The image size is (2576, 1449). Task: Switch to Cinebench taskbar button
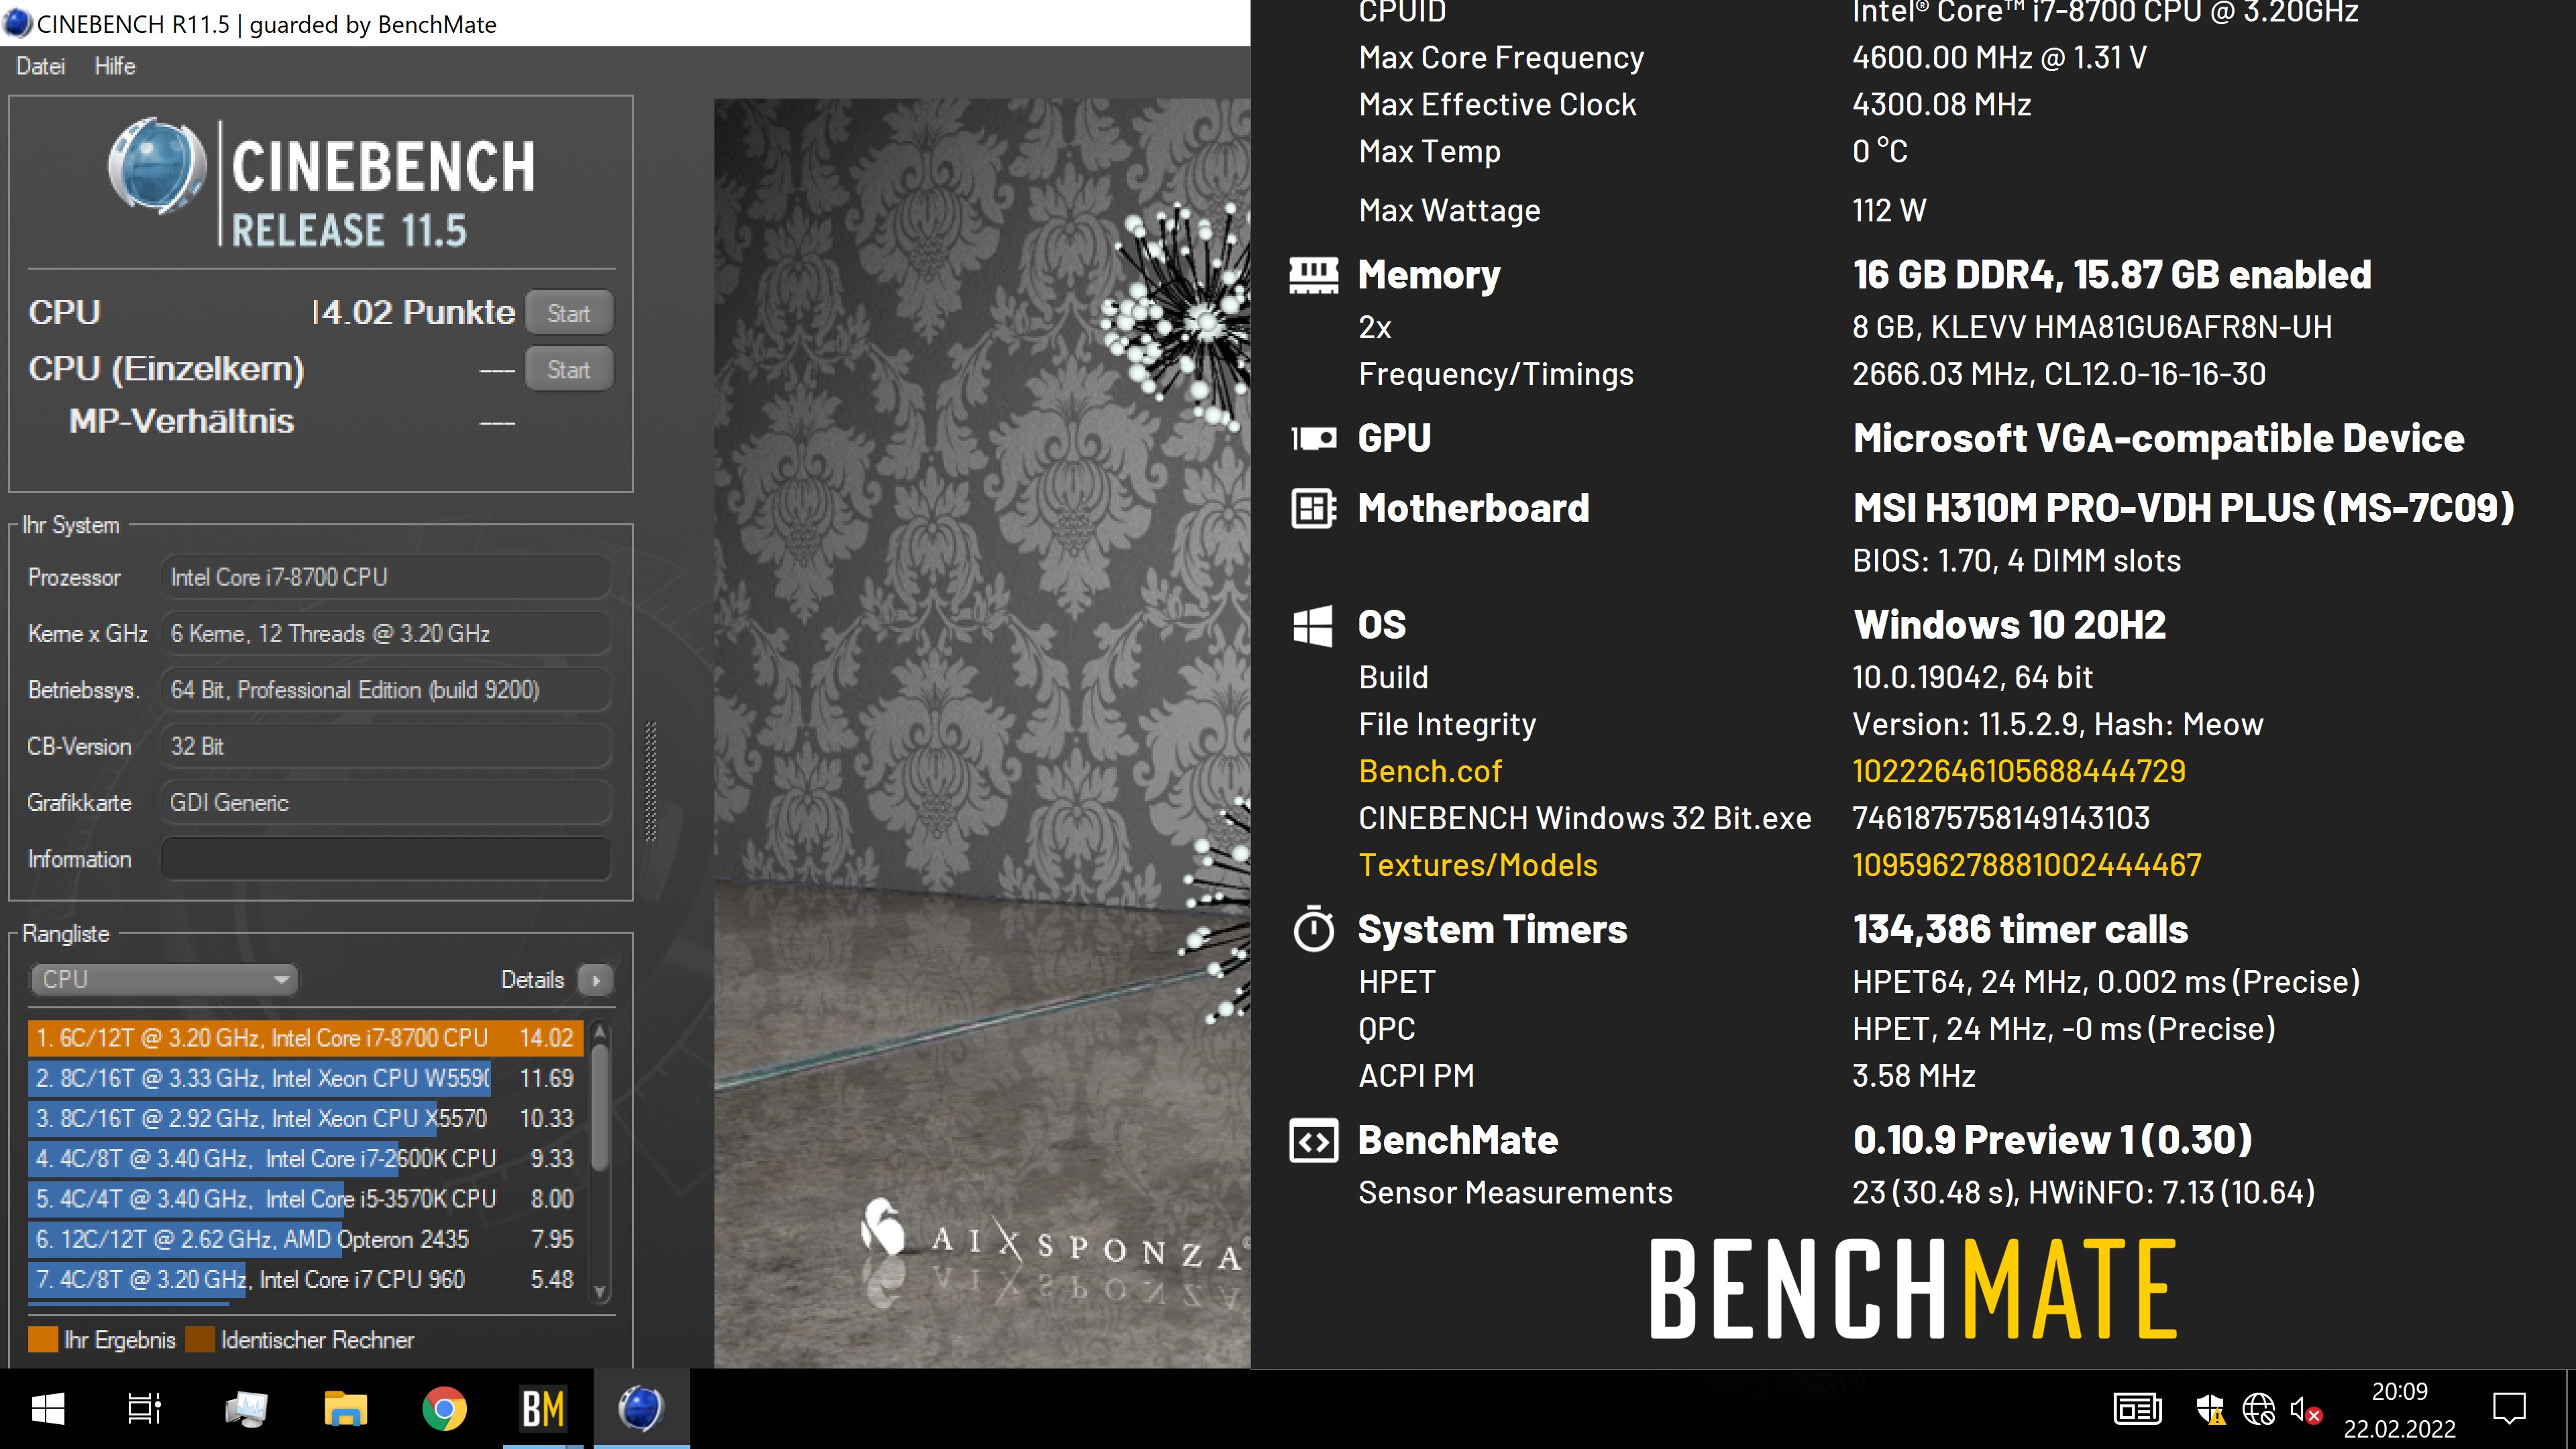coord(642,1410)
